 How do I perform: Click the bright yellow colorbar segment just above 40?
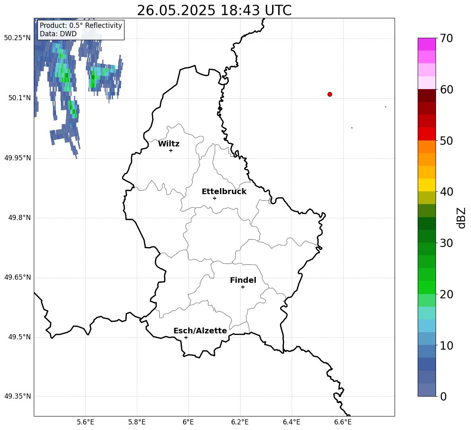(426, 185)
